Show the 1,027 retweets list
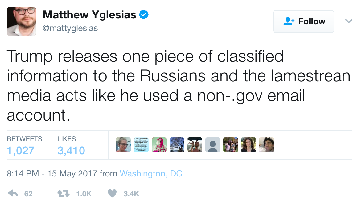Viewport: 362px width, 205px height. 20,150
